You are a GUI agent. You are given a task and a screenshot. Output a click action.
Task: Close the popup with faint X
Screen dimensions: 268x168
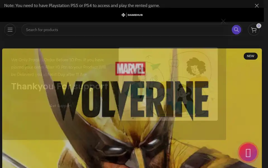223,21
